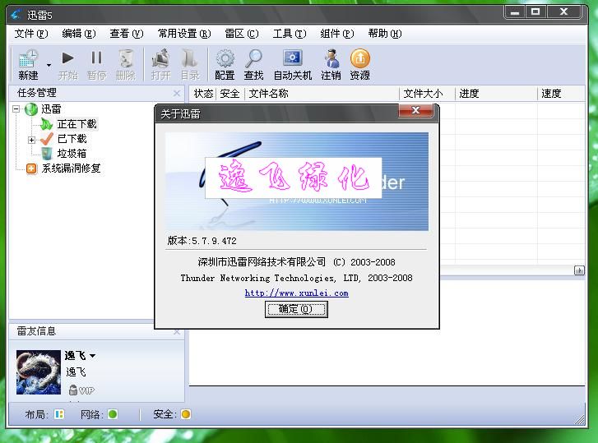Click the green 网络 status indicator
The image size is (598, 443).
pos(113,414)
